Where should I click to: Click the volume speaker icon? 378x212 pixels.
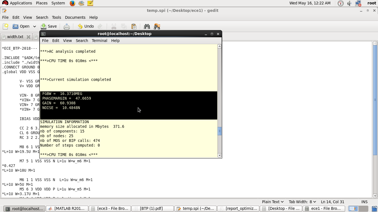pos(349,3)
